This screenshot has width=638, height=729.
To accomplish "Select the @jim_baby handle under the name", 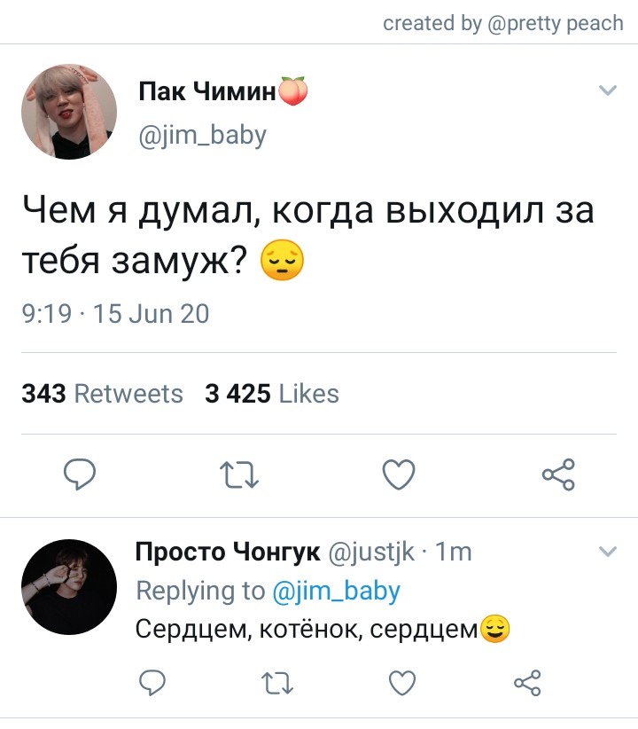I will (203, 136).
